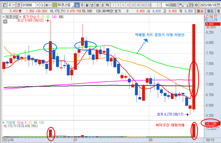
Task: Open the stock search magnifier
Action: [42, 5]
